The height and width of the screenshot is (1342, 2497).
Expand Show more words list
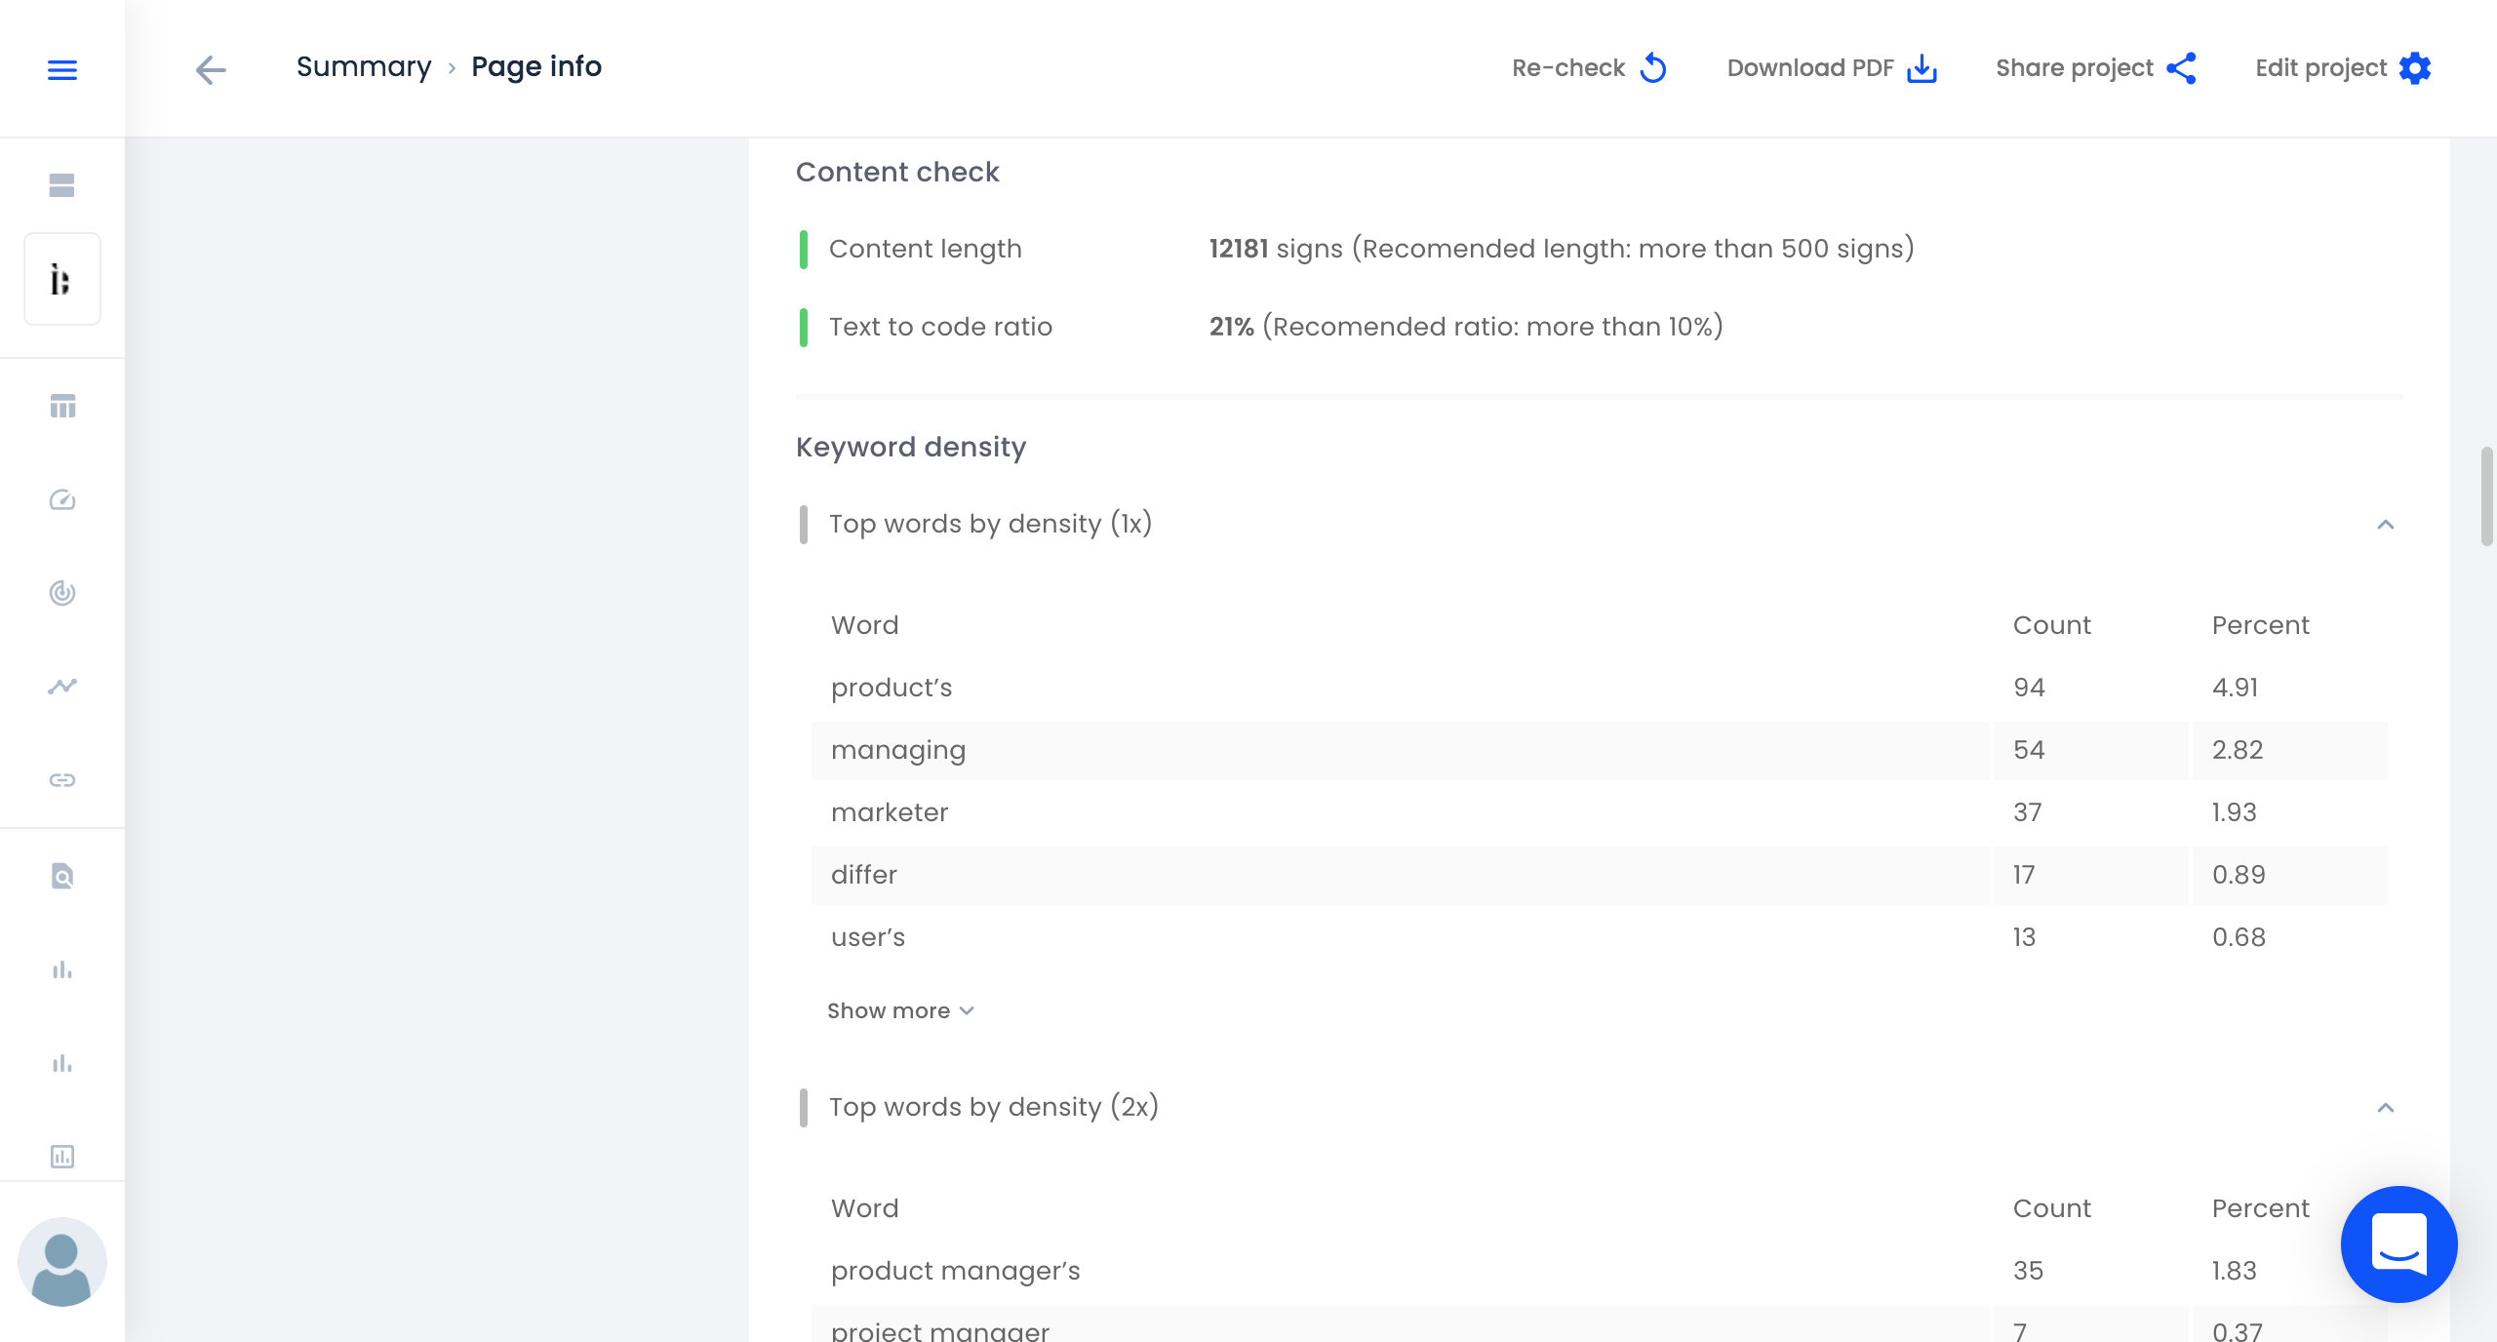(900, 1011)
